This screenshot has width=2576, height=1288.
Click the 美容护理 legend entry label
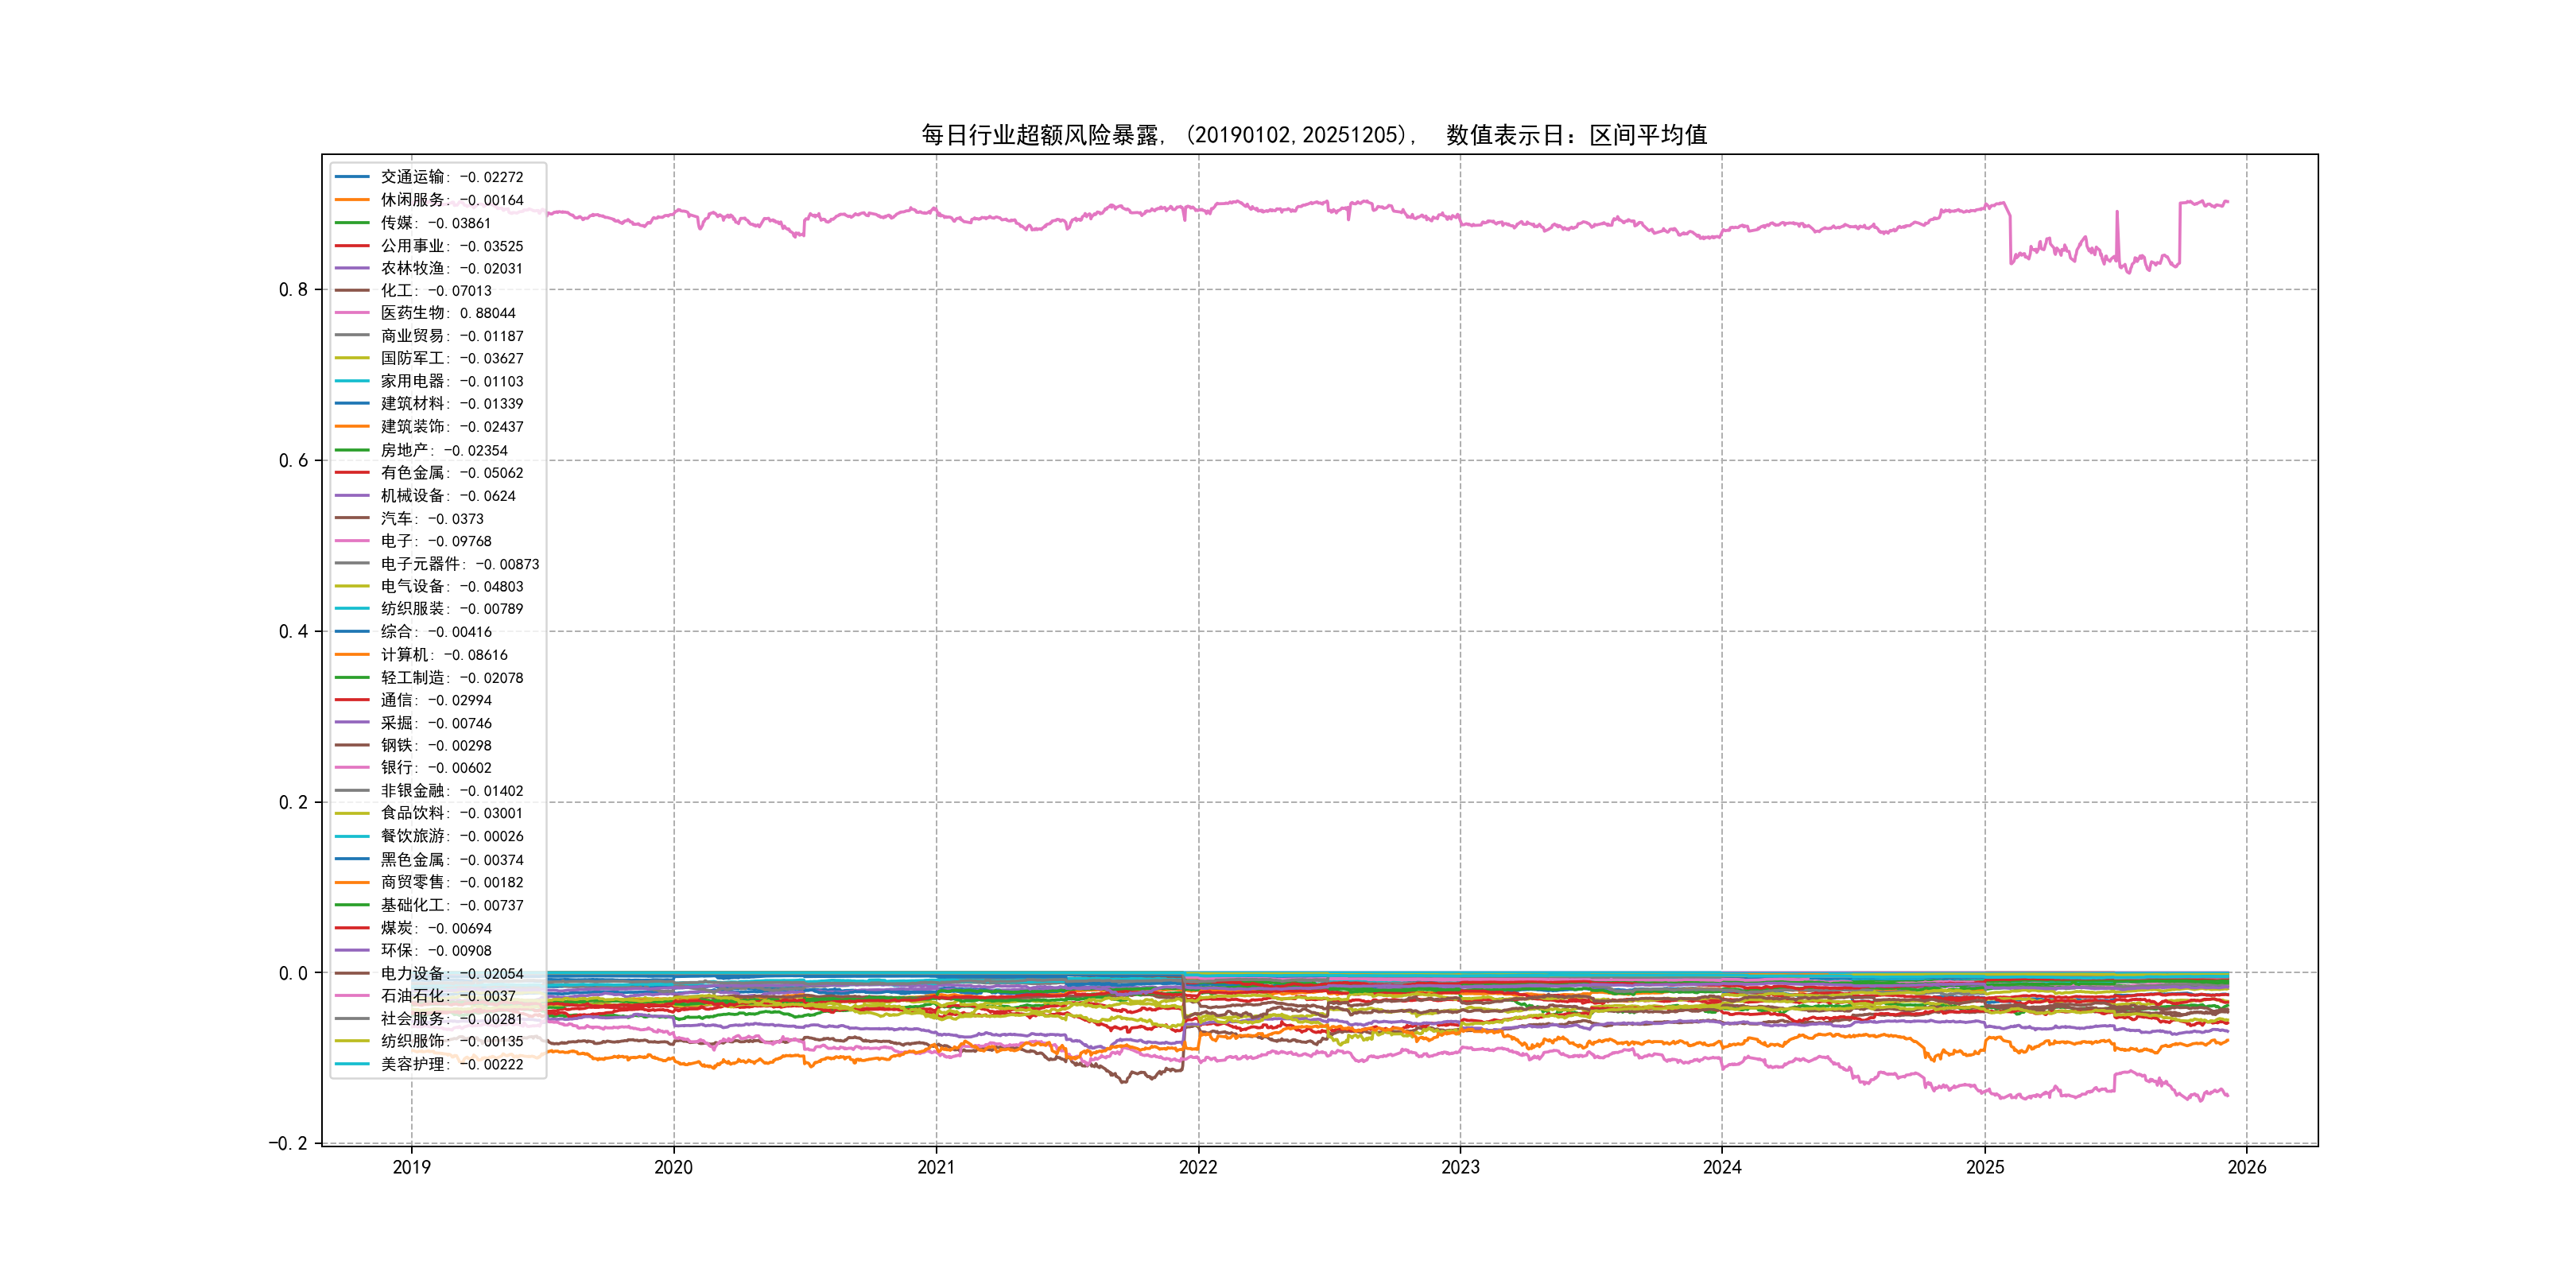pos(451,1064)
